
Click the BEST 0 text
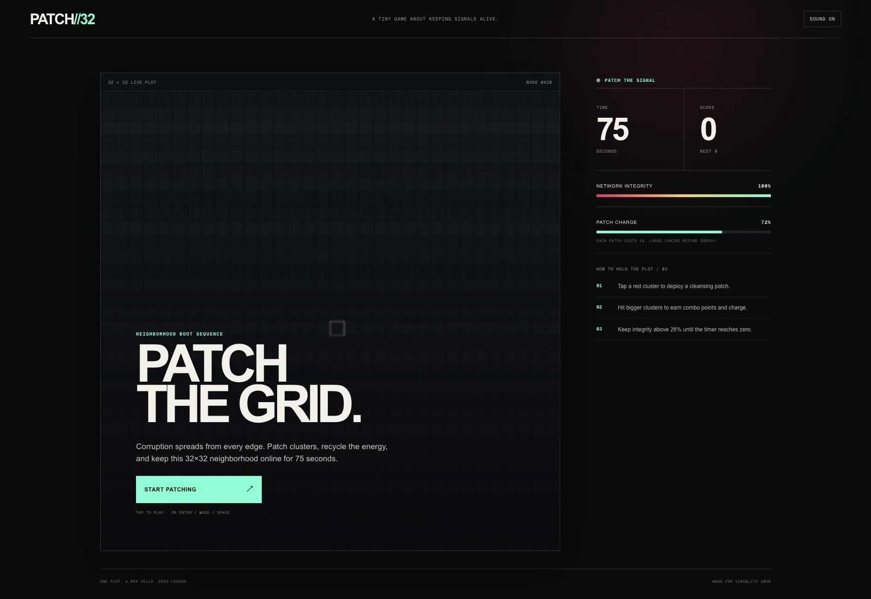(x=708, y=151)
